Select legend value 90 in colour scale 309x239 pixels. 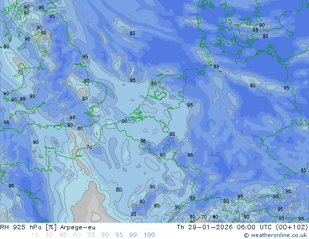(105, 235)
